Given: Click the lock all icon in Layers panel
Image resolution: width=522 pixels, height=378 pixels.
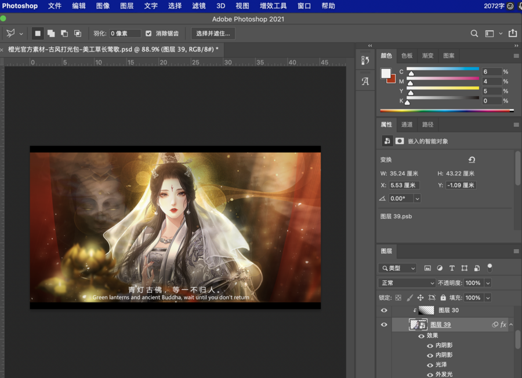Looking at the screenshot, I should [x=443, y=298].
